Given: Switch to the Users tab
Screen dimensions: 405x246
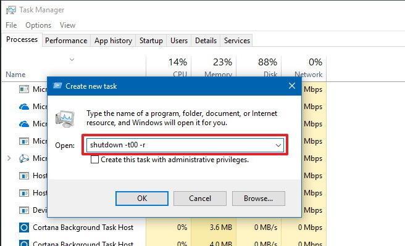Looking at the screenshot, I should [x=179, y=41].
